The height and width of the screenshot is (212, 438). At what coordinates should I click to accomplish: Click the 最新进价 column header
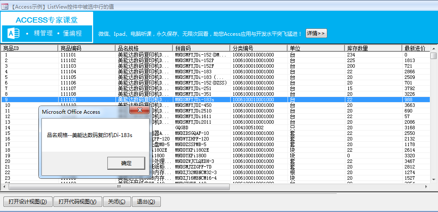416,48
